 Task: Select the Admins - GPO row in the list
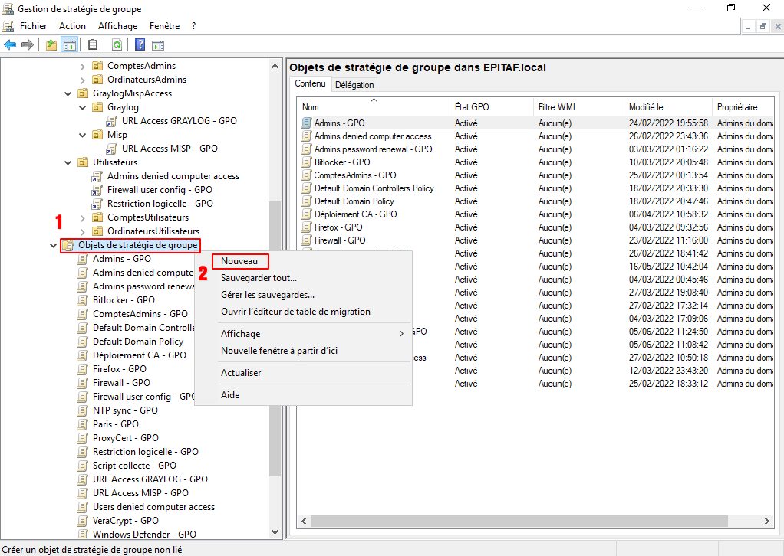tap(339, 123)
